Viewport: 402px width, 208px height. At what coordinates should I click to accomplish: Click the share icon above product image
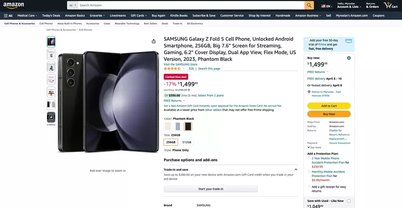[154, 41]
